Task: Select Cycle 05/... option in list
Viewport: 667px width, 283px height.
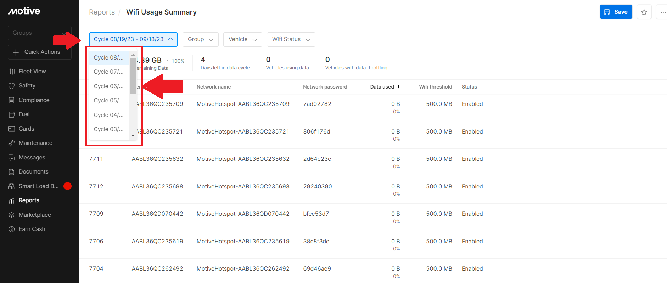Action: tap(109, 101)
